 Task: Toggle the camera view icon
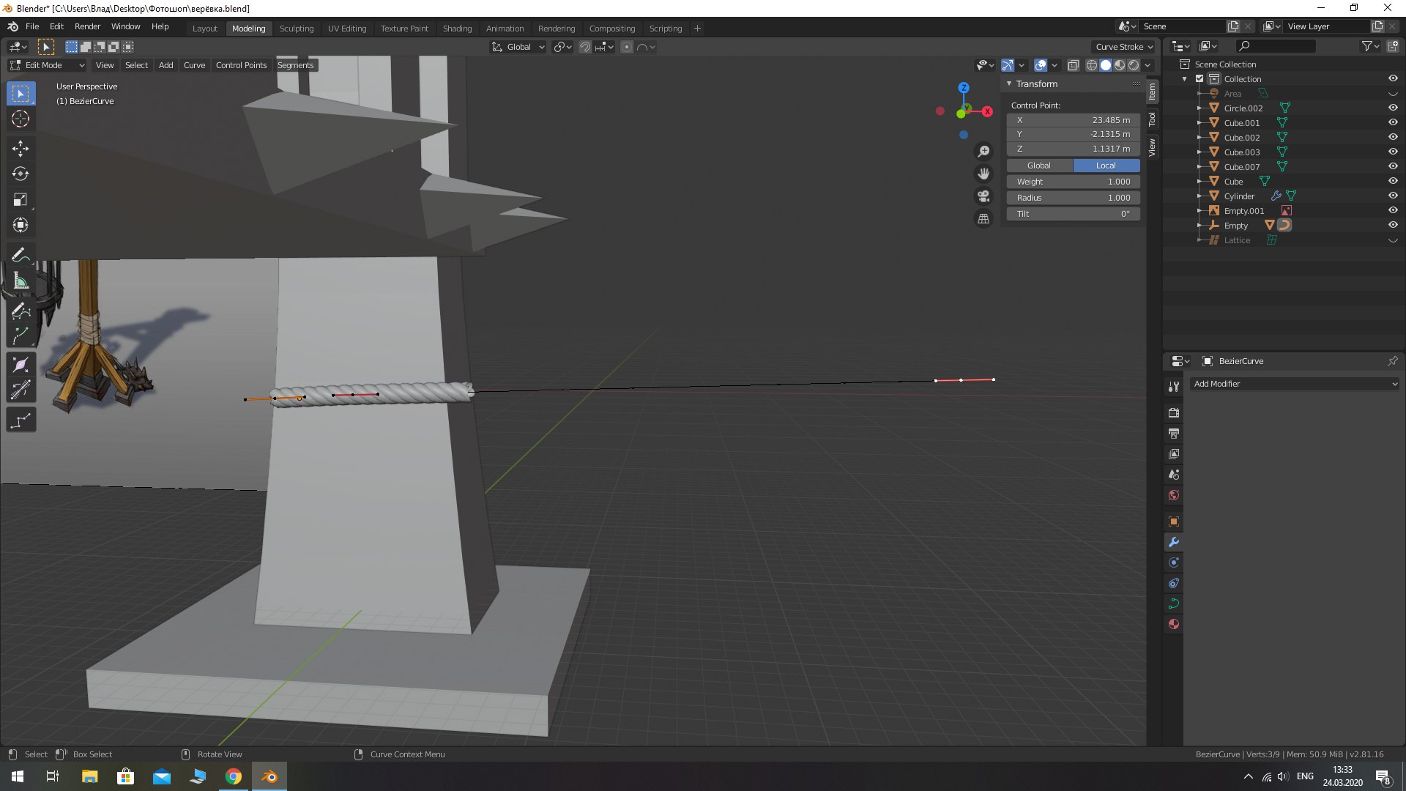coord(983,196)
